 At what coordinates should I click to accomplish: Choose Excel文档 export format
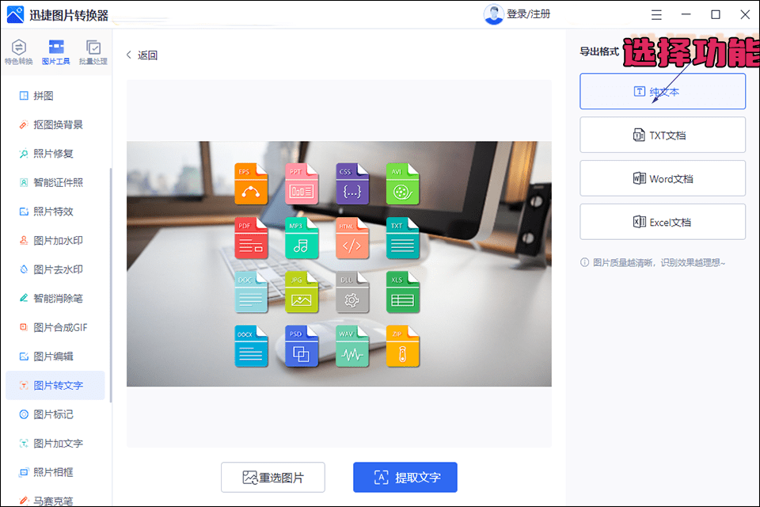[x=663, y=222]
